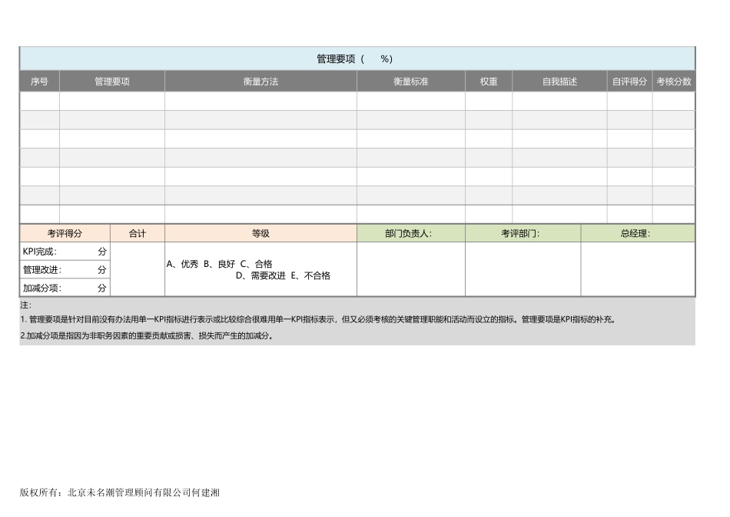This screenshot has width=730, height=517.
Task: Click the 自我描述 column header
Action: click(x=559, y=82)
